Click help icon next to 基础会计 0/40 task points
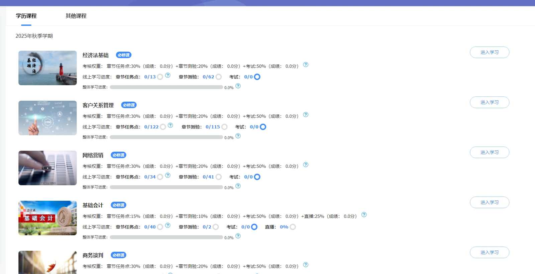The height and width of the screenshot is (274, 535). point(168,225)
